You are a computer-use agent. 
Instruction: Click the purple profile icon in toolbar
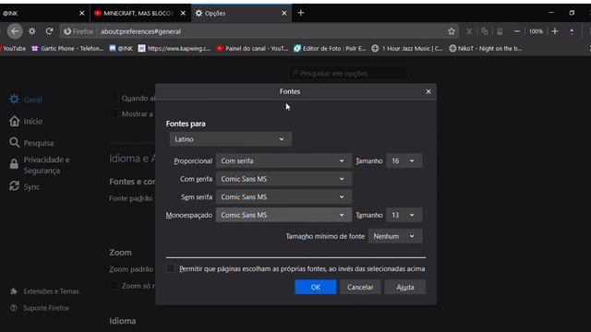(x=572, y=31)
